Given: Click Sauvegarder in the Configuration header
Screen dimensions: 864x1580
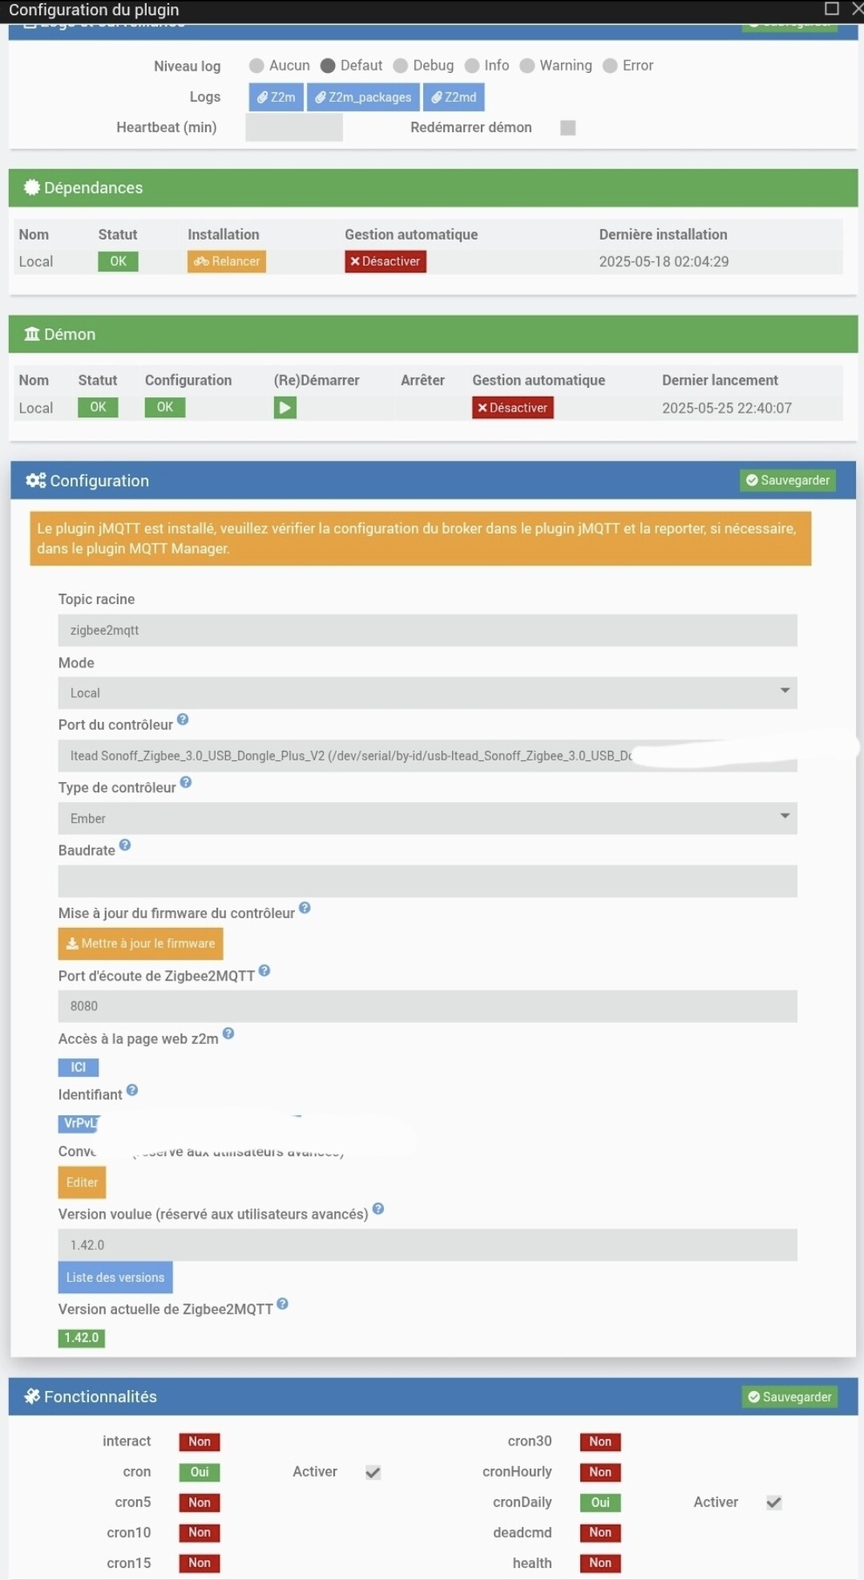Looking at the screenshot, I should point(788,480).
